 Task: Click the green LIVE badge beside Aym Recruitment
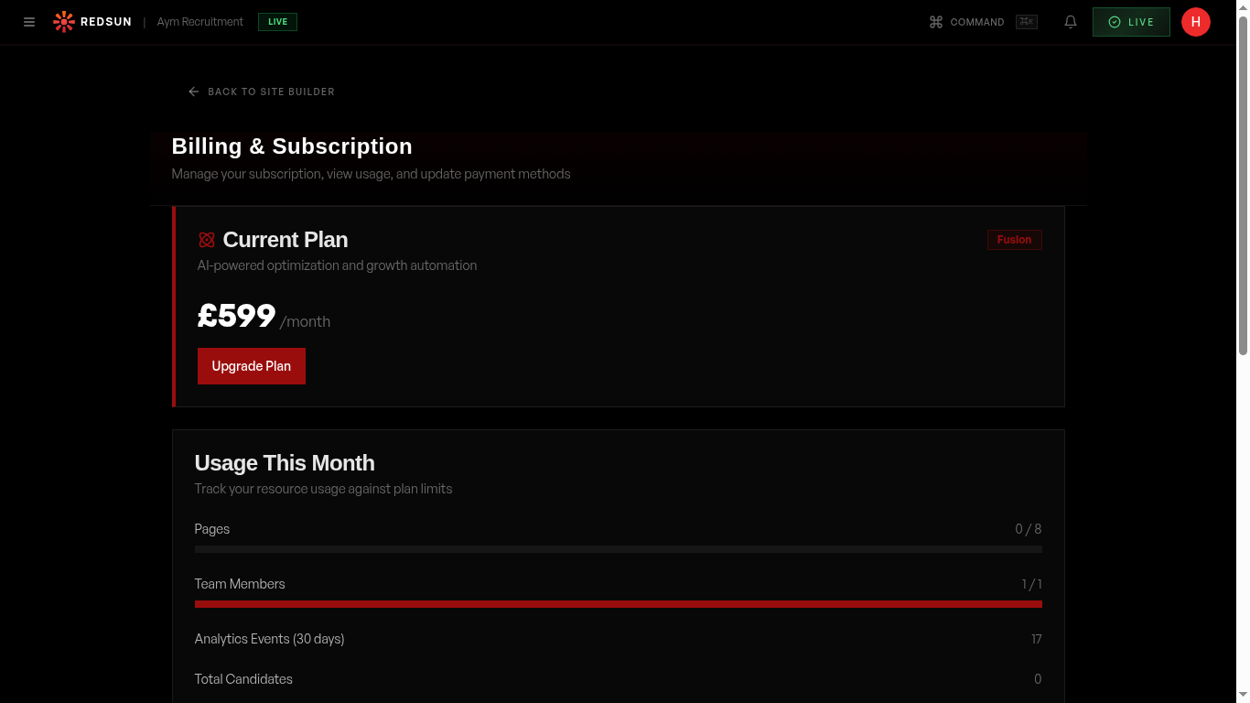pyautogui.click(x=276, y=21)
